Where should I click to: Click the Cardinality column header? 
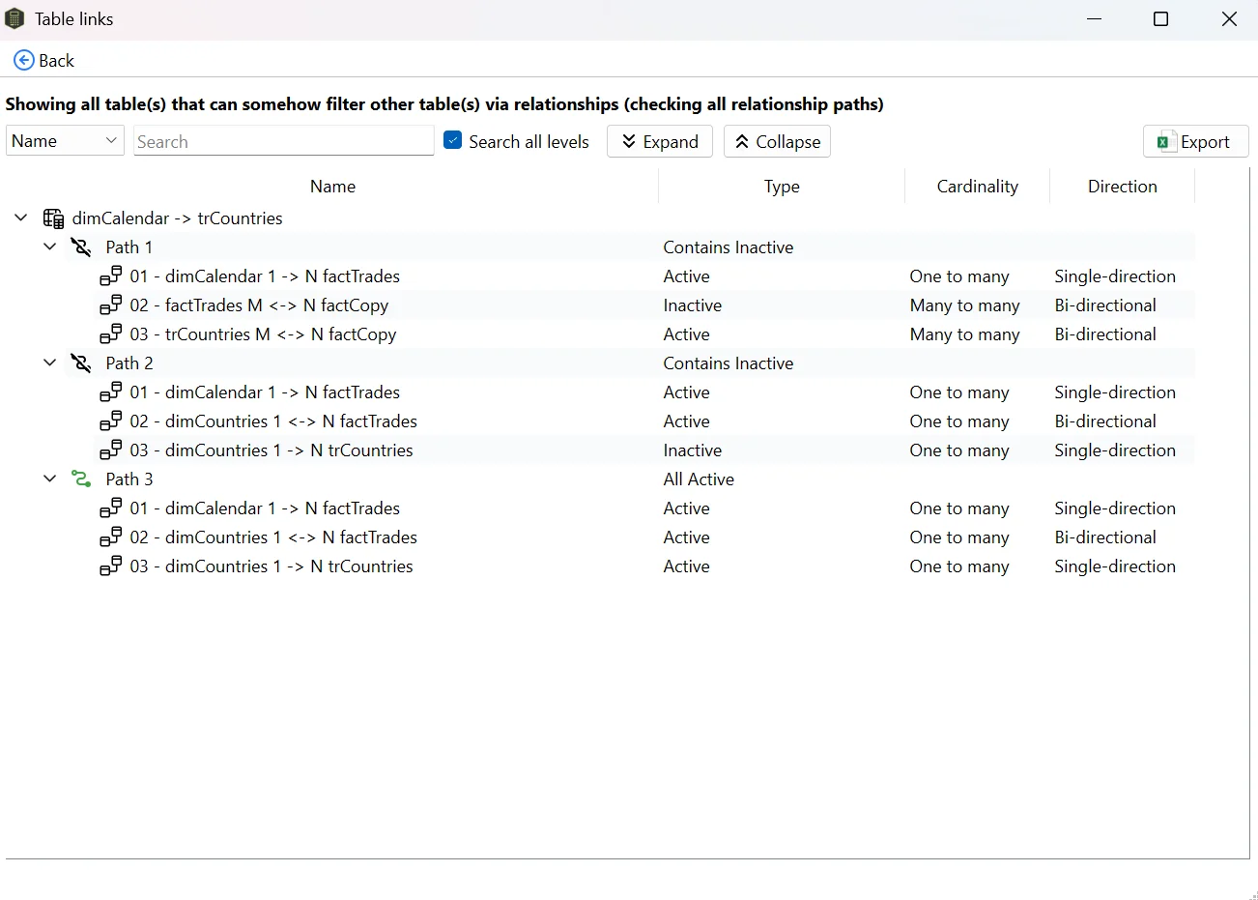pos(977,187)
